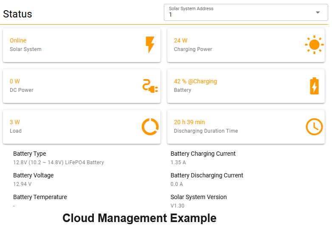This screenshot has height=228, width=332.
Task: Click the Solar System Version label
Action: 198,197
